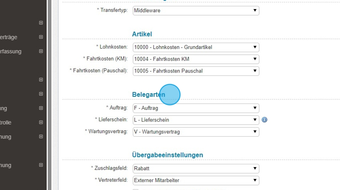
Task: Select the "erträge" sidebar menu label
Action: [x=9, y=37]
